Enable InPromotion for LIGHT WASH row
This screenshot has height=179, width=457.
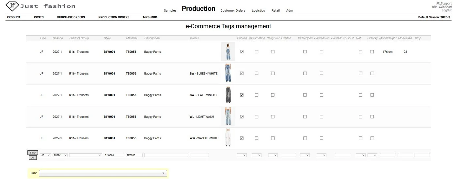[257, 117]
